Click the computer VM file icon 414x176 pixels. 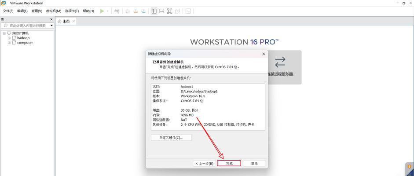(x=14, y=43)
